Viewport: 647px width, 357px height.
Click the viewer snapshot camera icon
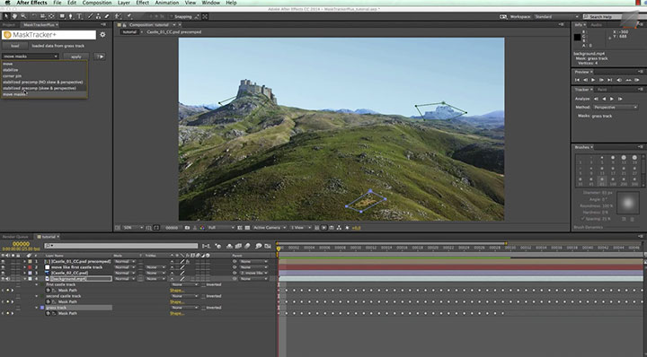coord(187,228)
